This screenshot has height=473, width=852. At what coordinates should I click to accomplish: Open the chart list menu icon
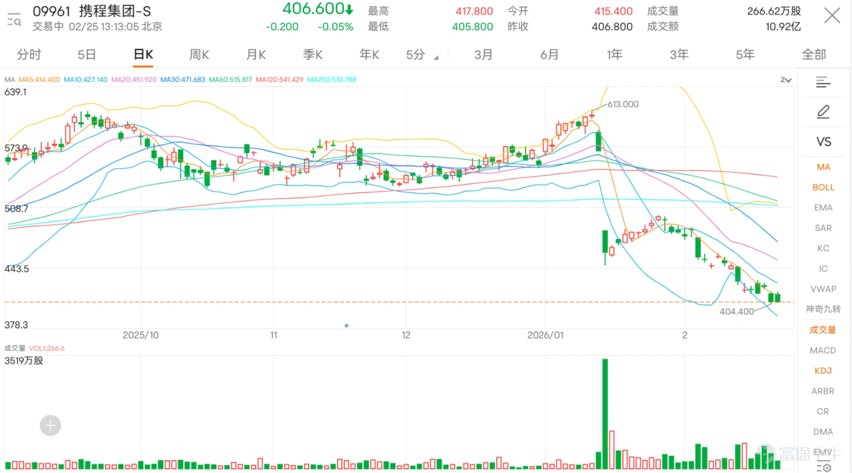tap(823, 82)
